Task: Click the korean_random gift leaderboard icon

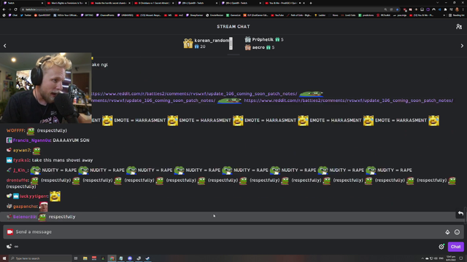Action: pyautogui.click(x=188, y=44)
